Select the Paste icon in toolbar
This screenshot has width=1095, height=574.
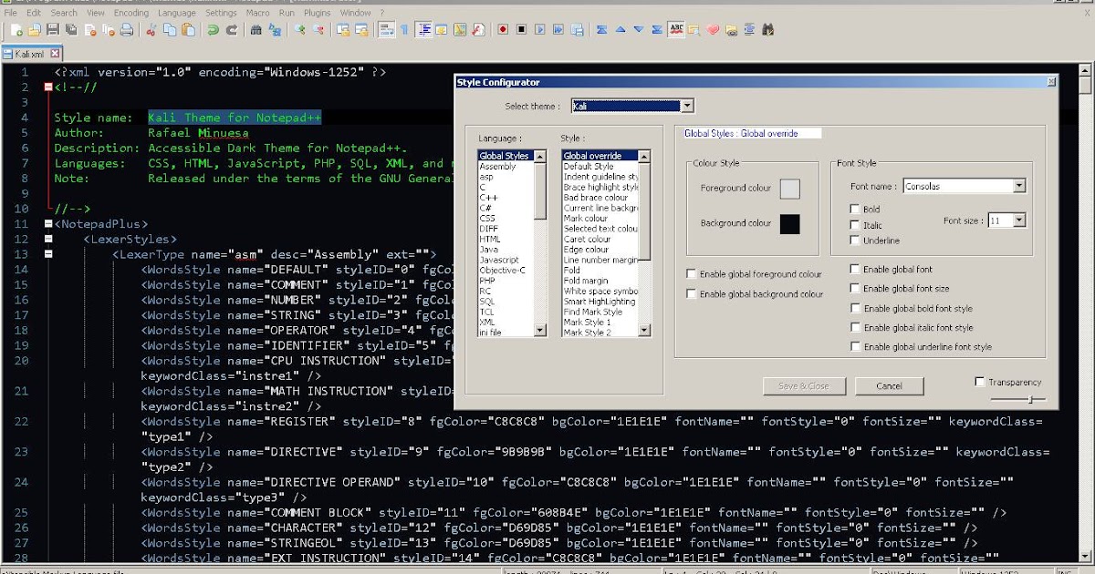click(x=188, y=28)
